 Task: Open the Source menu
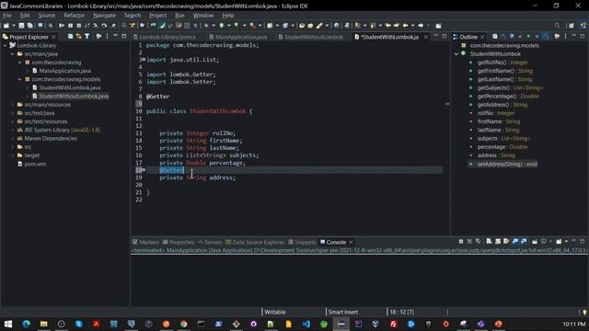click(x=47, y=16)
